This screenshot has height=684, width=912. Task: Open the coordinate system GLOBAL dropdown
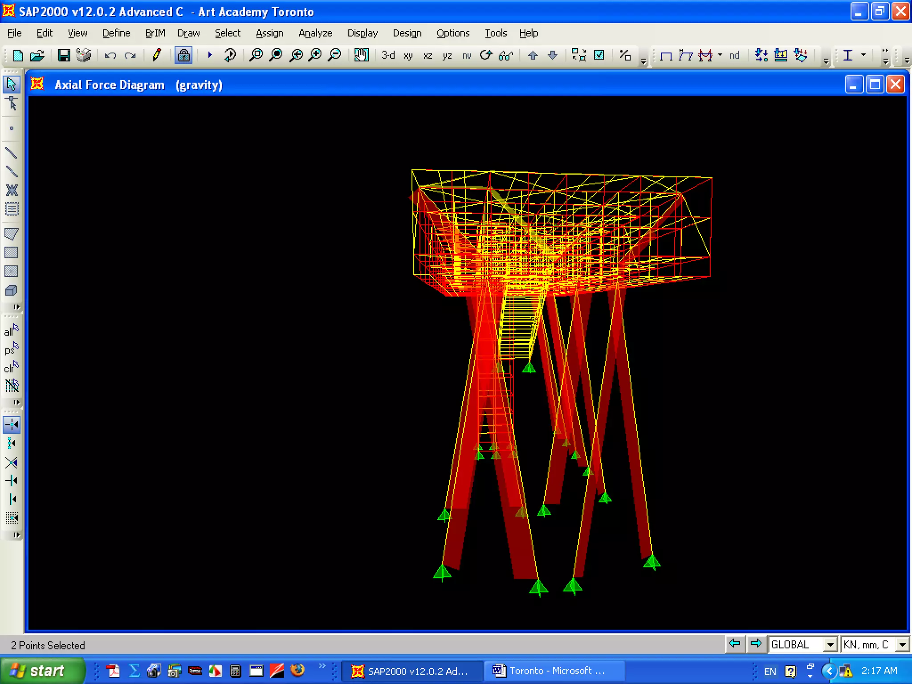click(x=830, y=644)
